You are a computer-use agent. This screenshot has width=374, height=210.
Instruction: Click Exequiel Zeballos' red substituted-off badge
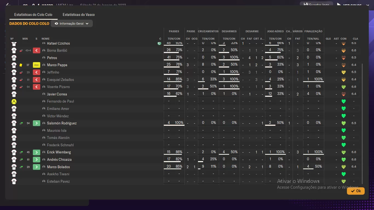tap(36, 80)
